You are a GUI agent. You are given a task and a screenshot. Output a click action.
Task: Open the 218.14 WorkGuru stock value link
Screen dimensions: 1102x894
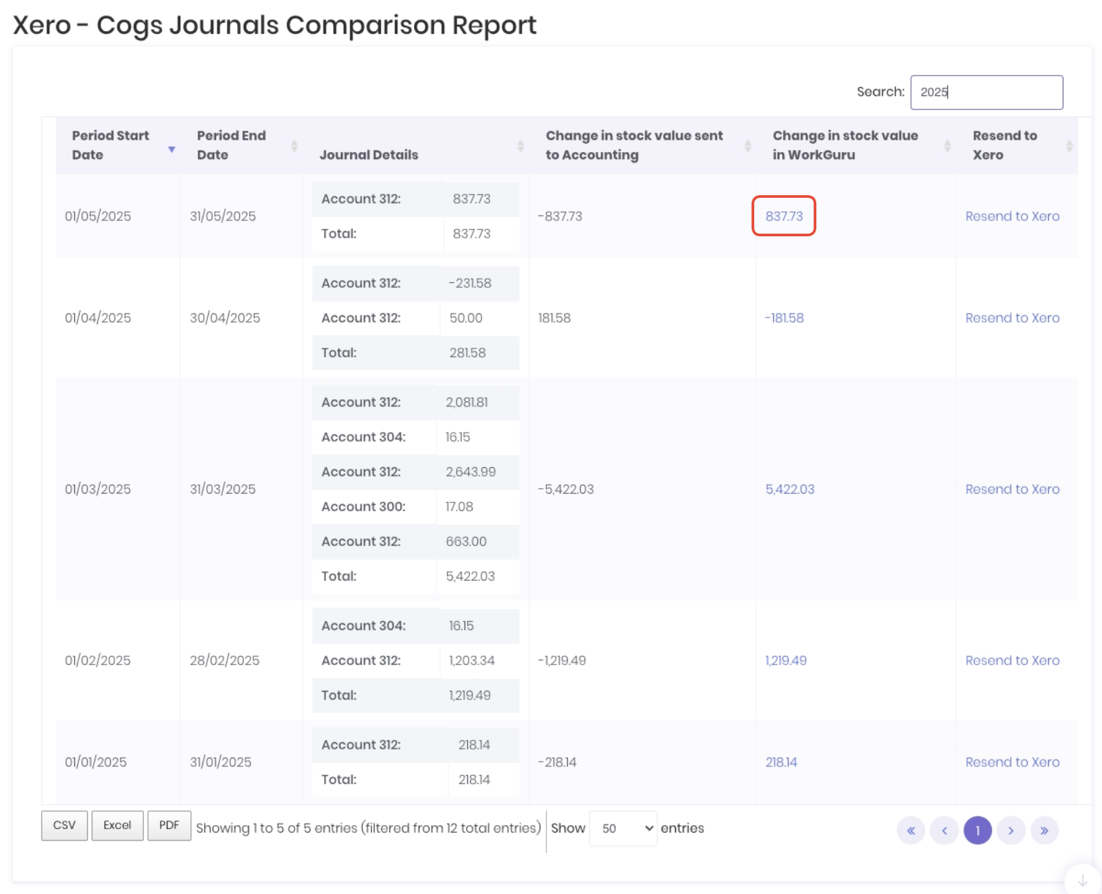[x=781, y=762]
